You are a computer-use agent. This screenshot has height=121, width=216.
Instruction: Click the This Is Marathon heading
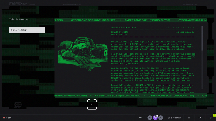pyautogui.click(x=19, y=19)
